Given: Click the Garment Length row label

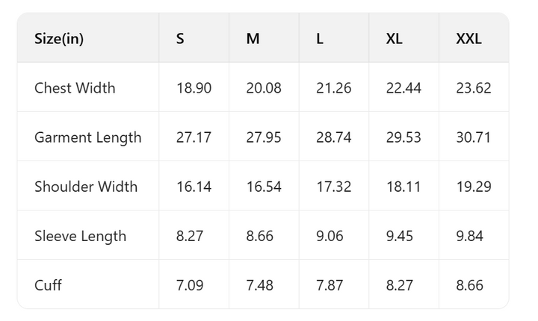Looking at the screenshot, I should click(87, 137).
